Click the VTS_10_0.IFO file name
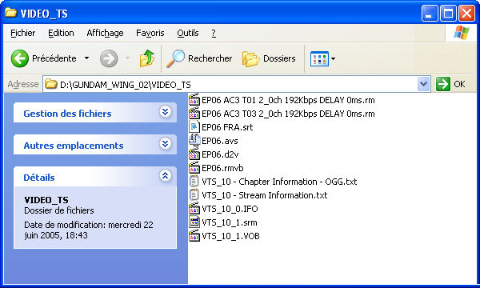The image size is (480, 288). point(230,209)
